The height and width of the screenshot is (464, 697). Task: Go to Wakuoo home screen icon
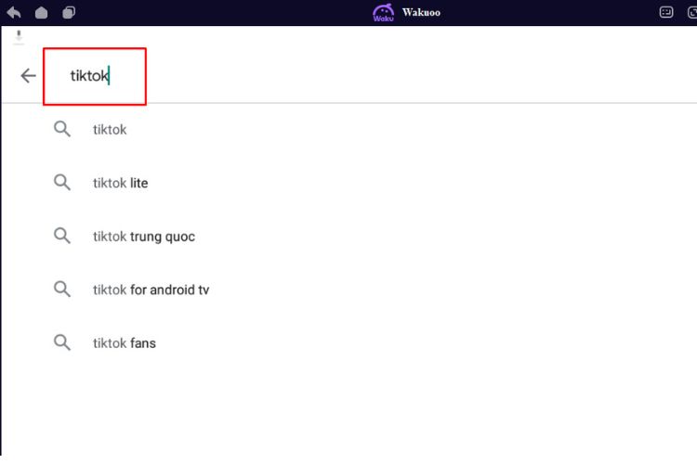41,12
